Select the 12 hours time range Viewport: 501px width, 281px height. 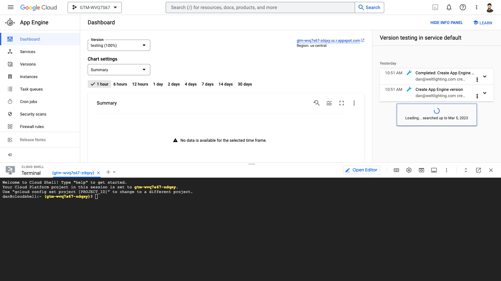[140, 84]
